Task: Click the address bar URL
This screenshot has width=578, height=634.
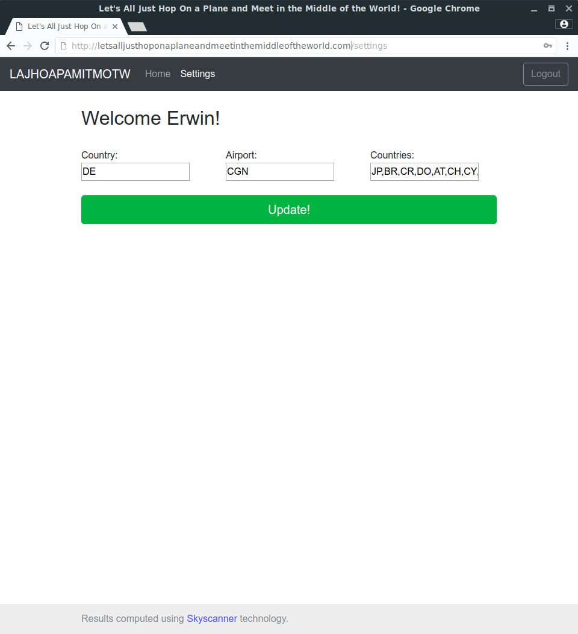Action: click(x=229, y=46)
